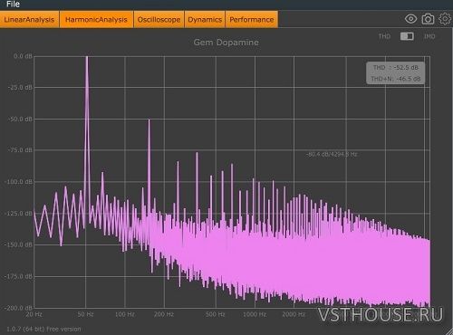This screenshot has width=453, height=335.
Task: Click the eye visibility icon
Action: 410,19
